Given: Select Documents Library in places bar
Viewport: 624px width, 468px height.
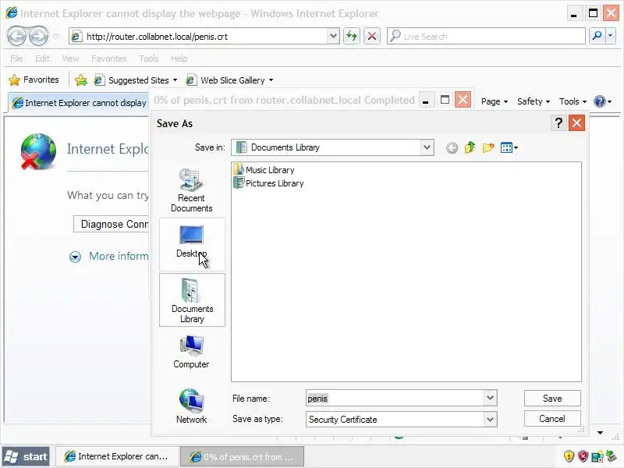Looking at the screenshot, I should coord(192,300).
